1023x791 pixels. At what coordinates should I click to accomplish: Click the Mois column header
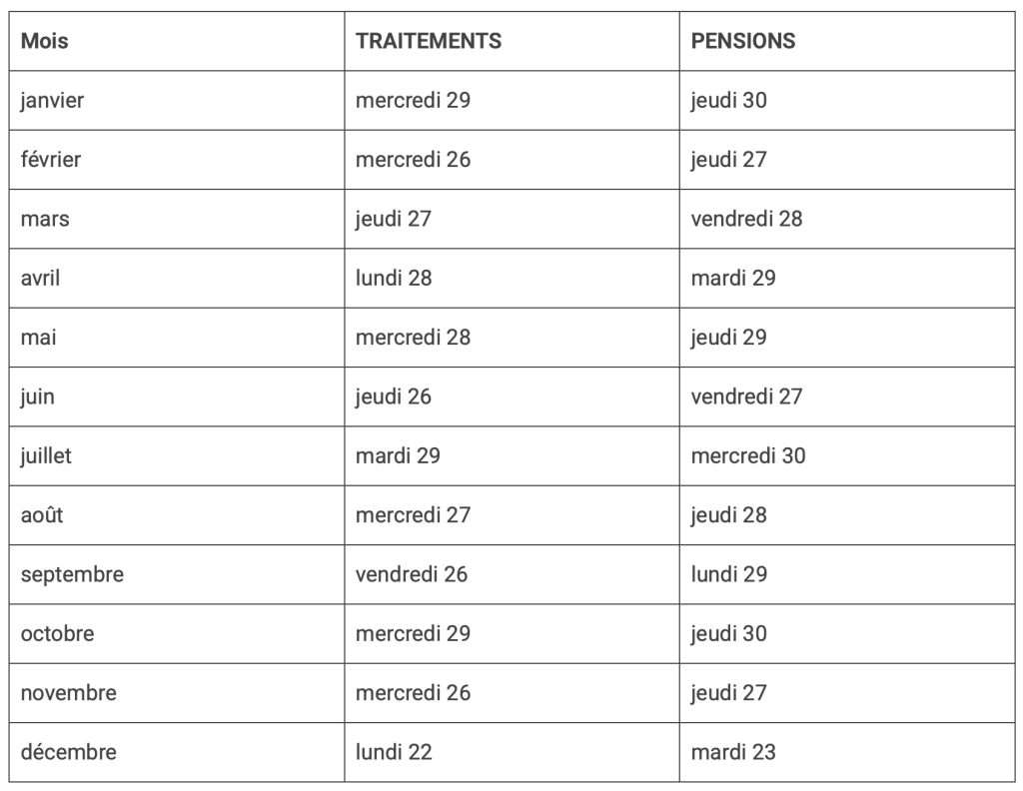(45, 42)
